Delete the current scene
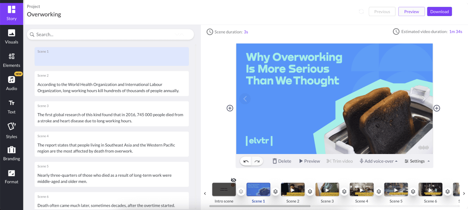Screen dimensions: 468x210 282,161
